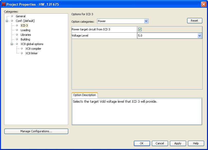Select Building in the categories tree
This screenshot has width=208, height=150.
(x=25, y=39)
